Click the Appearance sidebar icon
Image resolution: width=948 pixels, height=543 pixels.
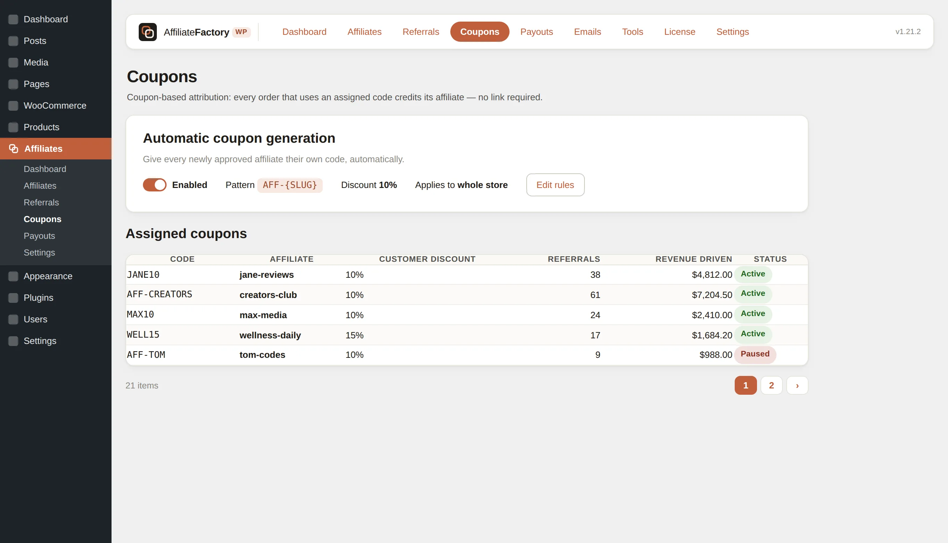coord(13,276)
